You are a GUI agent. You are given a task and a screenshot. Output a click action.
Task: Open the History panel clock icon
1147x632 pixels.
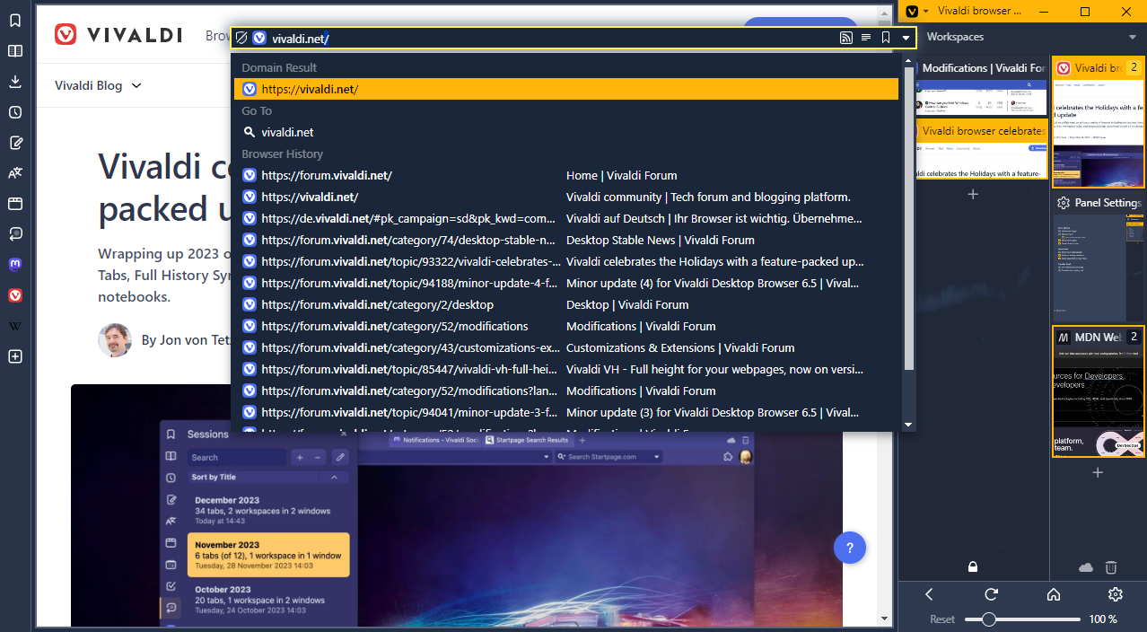pos(15,112)
